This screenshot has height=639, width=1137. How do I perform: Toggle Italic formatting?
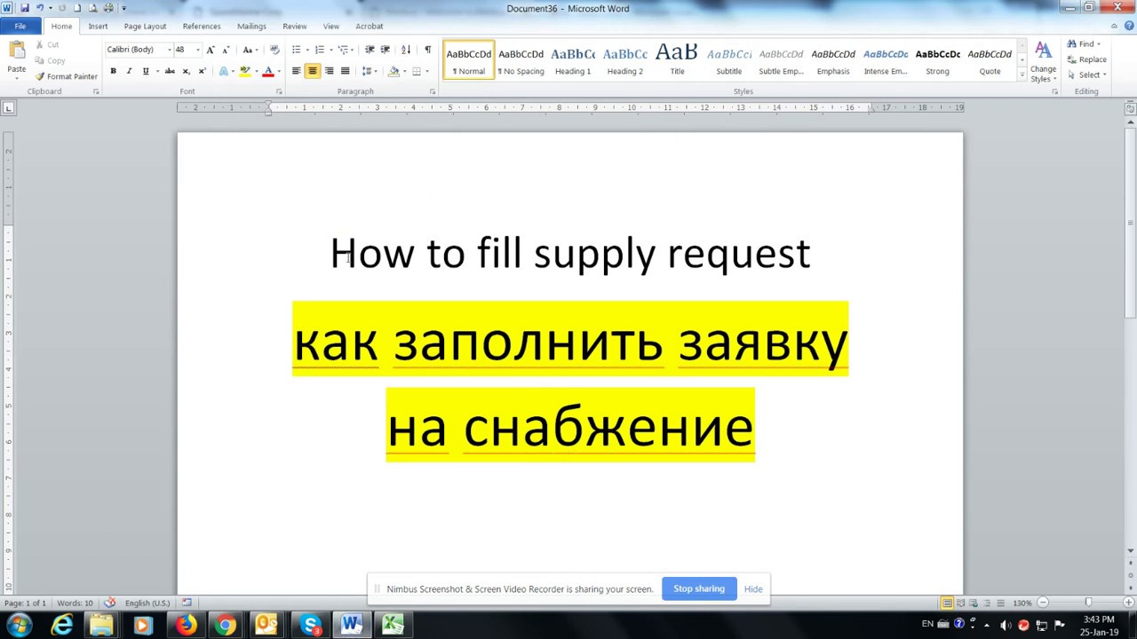pos(129,71)
